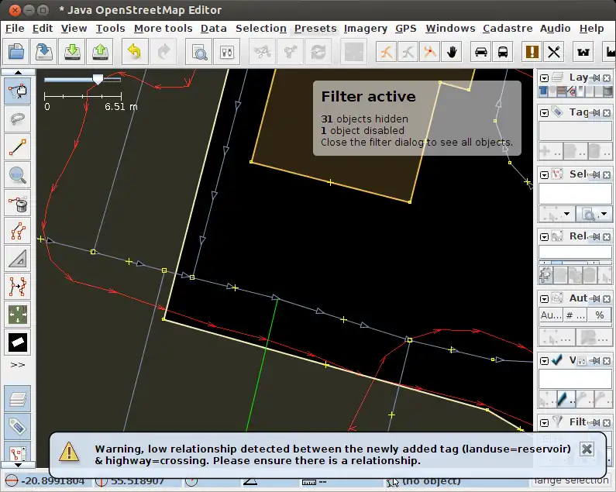
Task: Click the Upload data icon
Action: [x=101, y=52]
